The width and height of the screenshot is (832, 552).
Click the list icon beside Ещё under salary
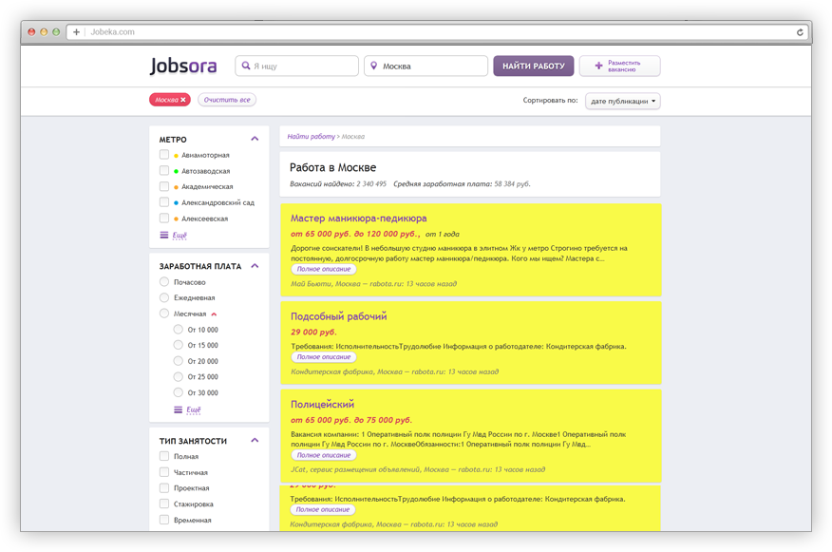click(179, 409)
